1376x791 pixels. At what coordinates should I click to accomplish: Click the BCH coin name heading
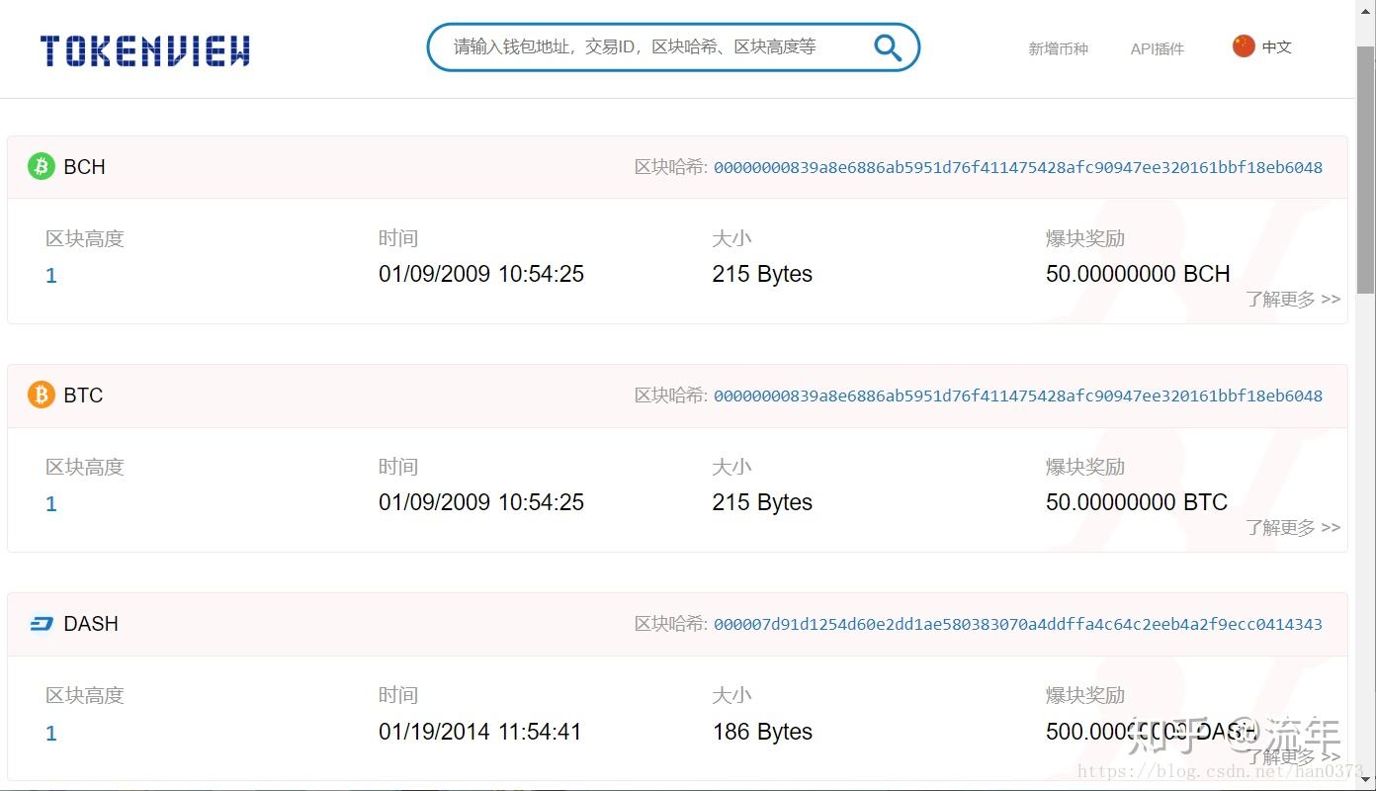point(84,167)
